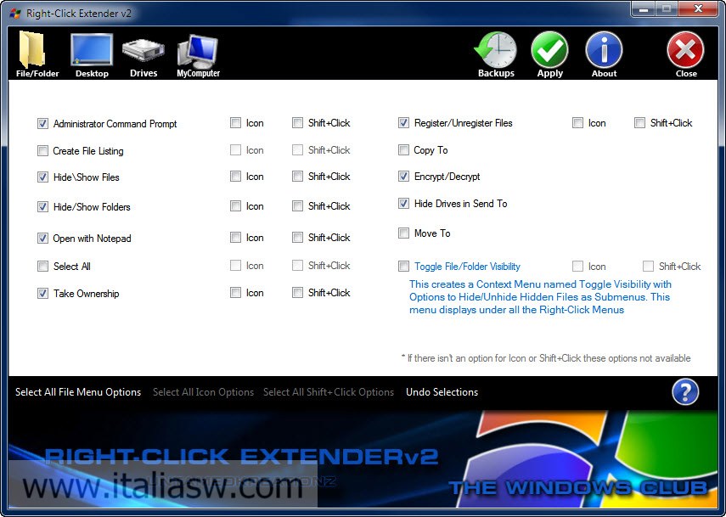Check Icon for Register/Unregister Files
The width and height of the screenshot is (726, 517).
578,122
